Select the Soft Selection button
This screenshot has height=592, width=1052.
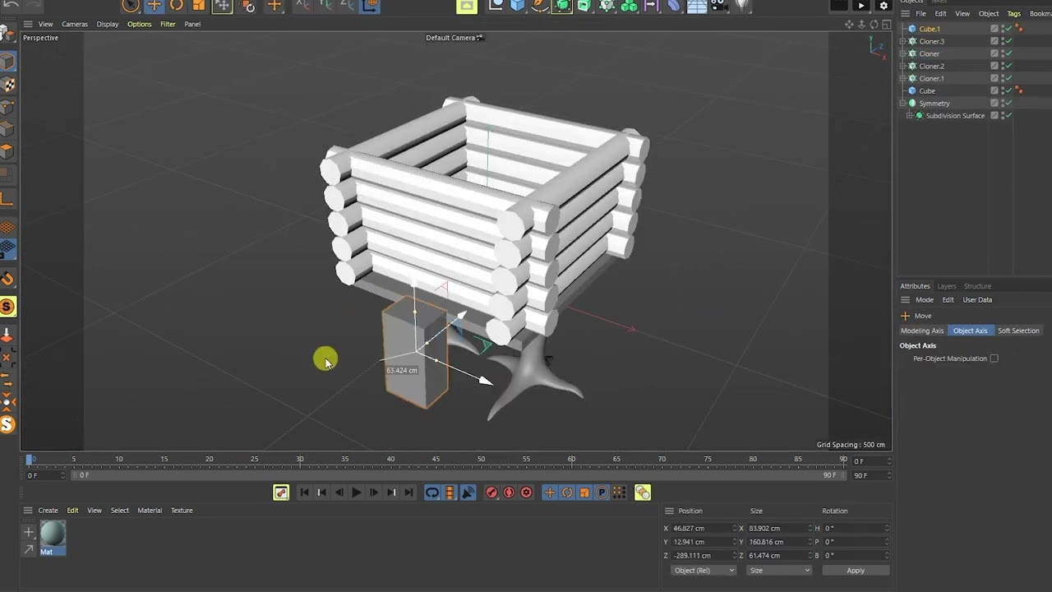click(1018, 331)
